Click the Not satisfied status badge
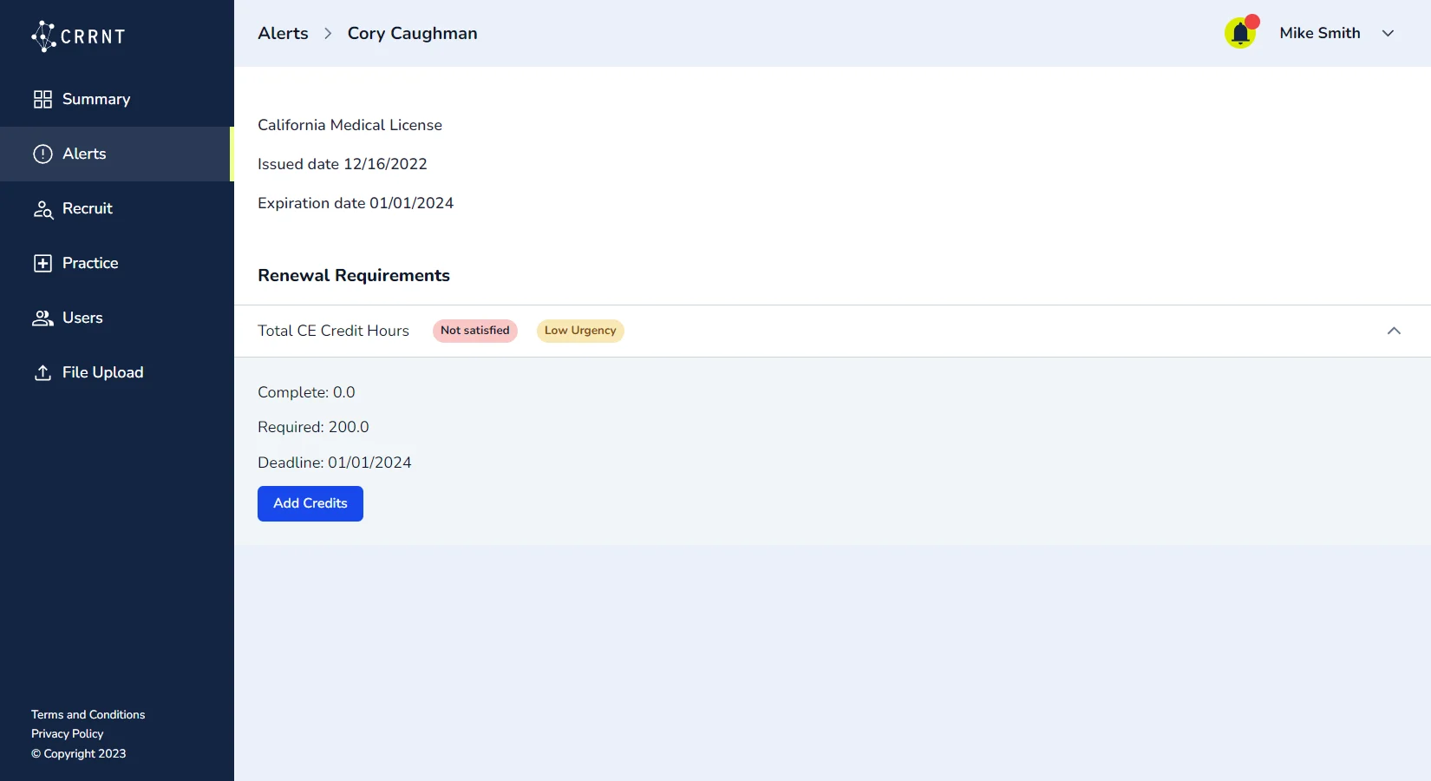The height and width of the screenshot is (781, 1431). 474,331
